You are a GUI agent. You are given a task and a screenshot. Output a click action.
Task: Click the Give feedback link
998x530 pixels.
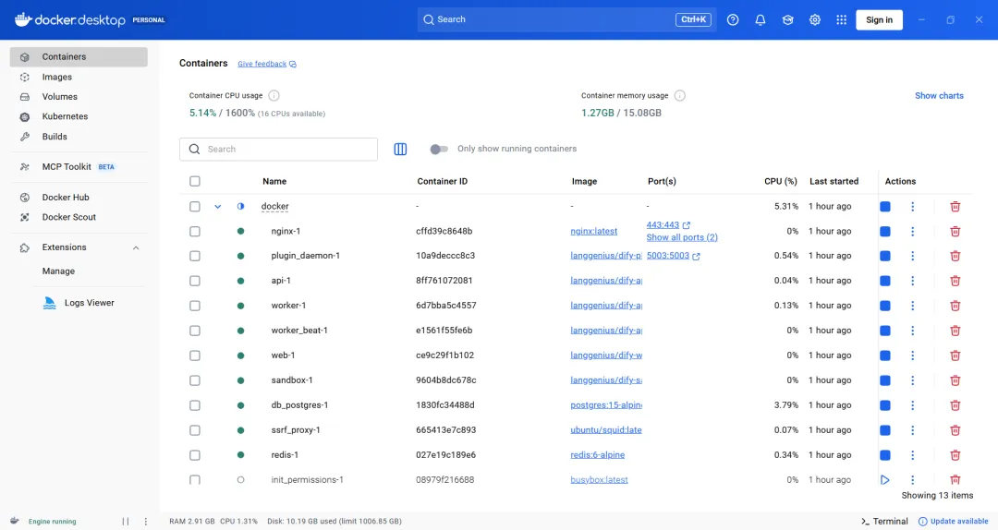coord(267,64)
